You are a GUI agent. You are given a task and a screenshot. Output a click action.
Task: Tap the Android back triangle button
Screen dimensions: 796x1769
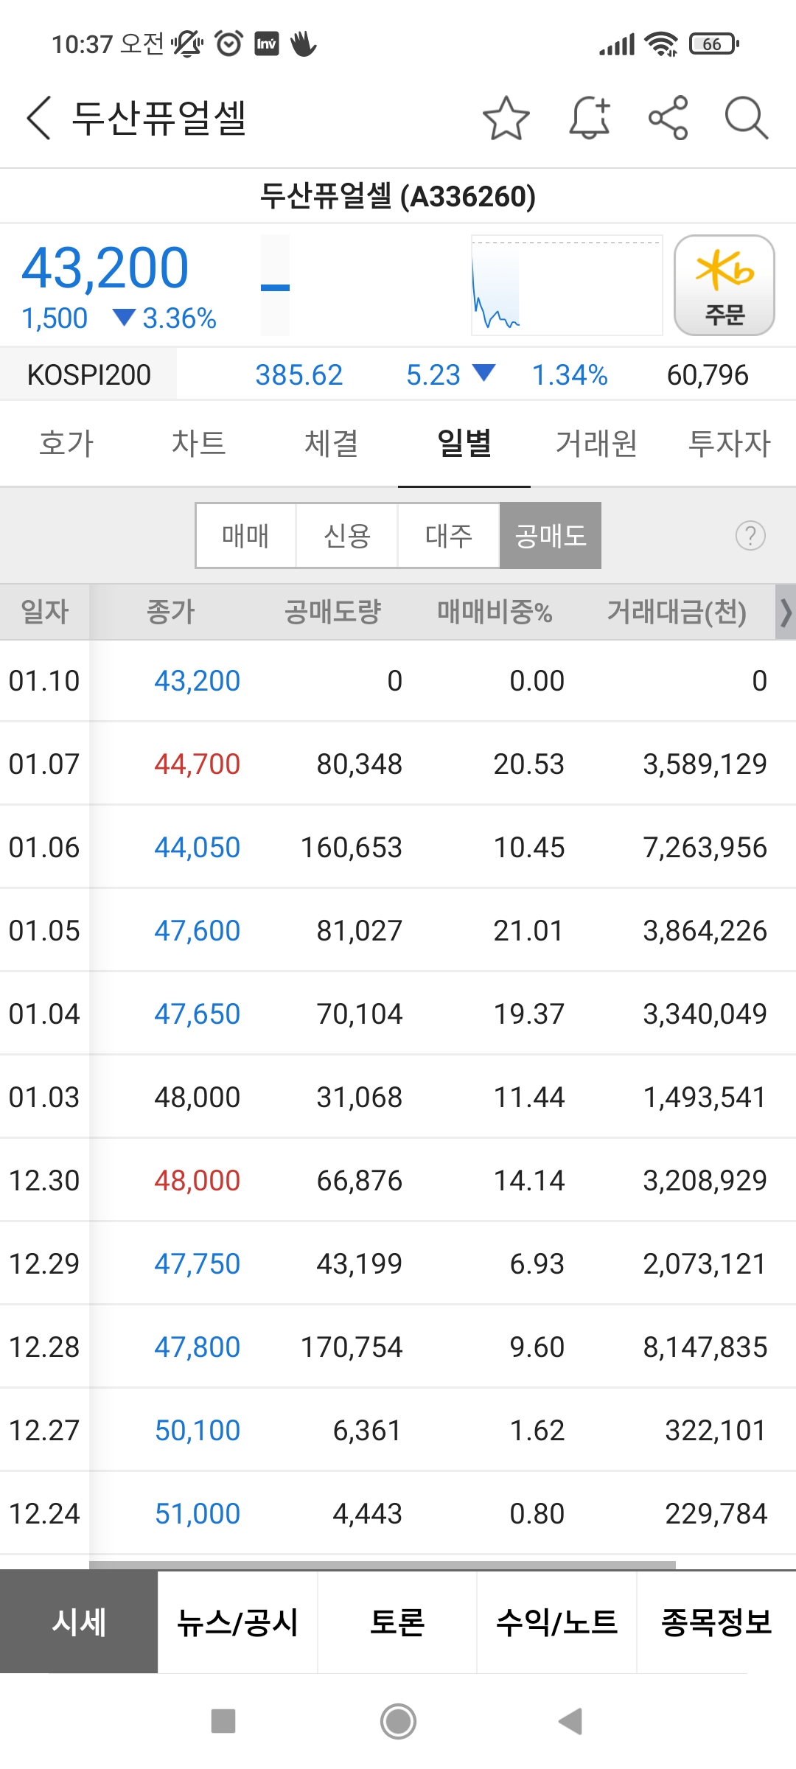[x=570, y=1722]
